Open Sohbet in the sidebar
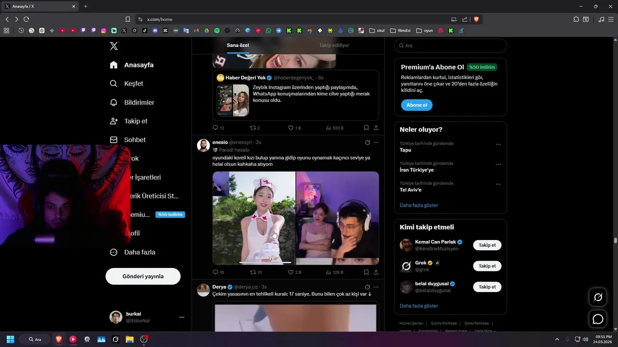The height and width of the screenshot is (347, 618). pyautogui.click(x=127, y=140)
